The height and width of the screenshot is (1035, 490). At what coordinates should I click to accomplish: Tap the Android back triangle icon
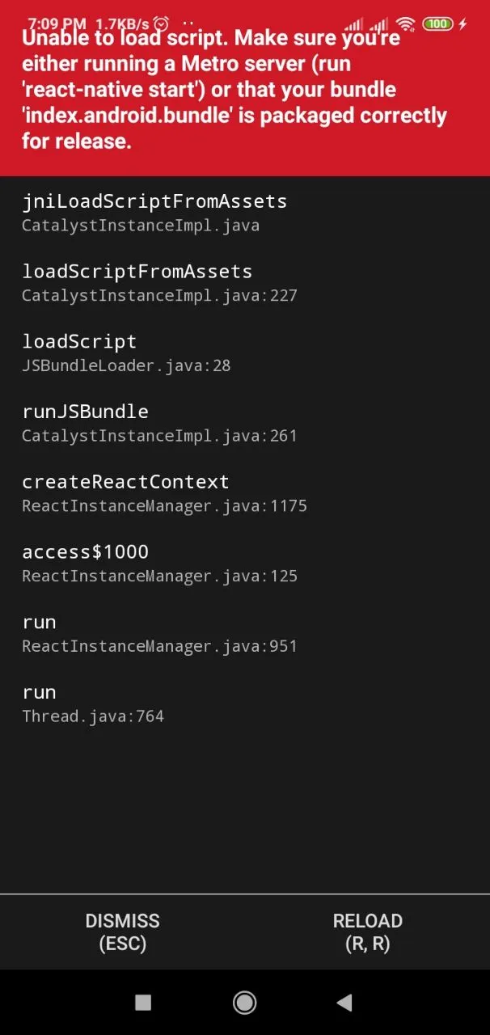tap(344, 1003)
